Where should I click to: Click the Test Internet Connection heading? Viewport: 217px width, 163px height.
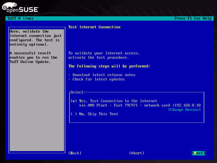point(94,27)
